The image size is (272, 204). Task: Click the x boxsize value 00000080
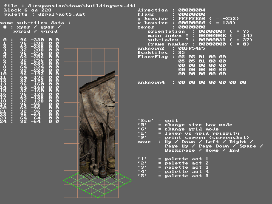(192, 23)
